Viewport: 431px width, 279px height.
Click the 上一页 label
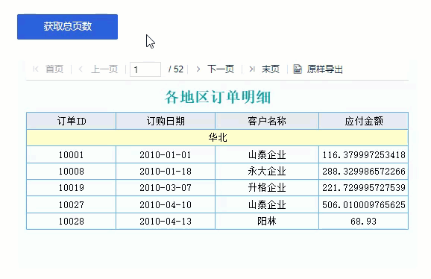click(104, 69)
